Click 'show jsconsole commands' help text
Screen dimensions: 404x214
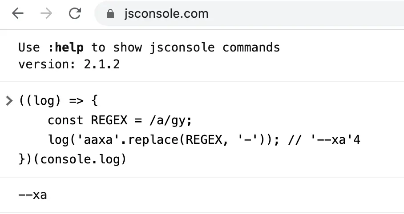197,48
